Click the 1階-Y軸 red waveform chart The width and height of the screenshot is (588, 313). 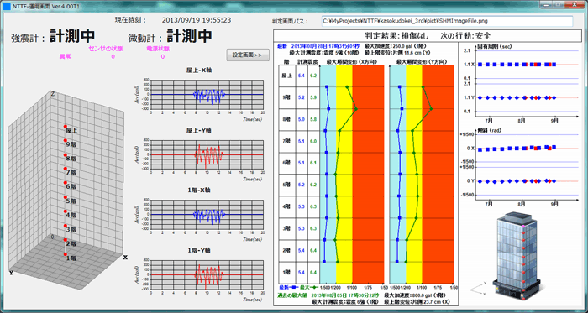207,274
